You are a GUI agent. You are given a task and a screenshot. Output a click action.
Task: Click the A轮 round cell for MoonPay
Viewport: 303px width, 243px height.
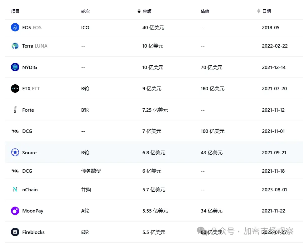(85, 211)
